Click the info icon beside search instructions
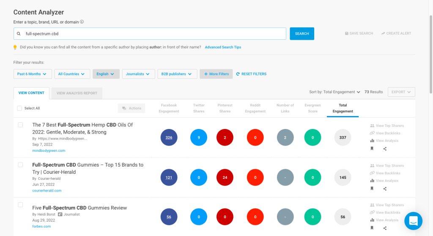This screenshot has width=433, height=236. 82,22
